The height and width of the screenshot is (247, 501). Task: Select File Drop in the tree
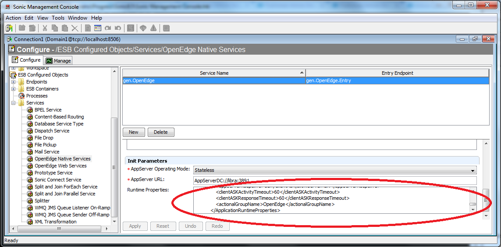44,138
